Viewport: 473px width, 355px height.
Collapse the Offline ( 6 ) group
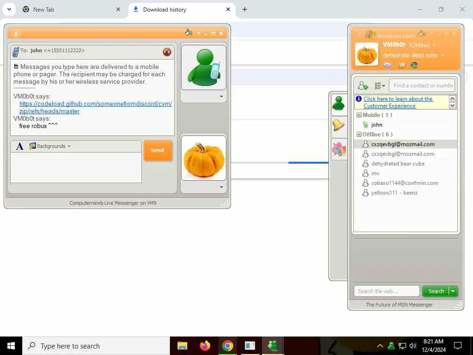(359, 135)
